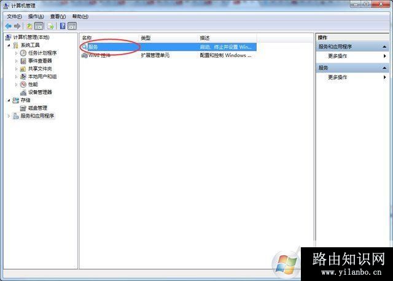The height and width of the screenshot is (281, 393).
Task: Open the 文件(F) menu
Action: tap(14, 17)
